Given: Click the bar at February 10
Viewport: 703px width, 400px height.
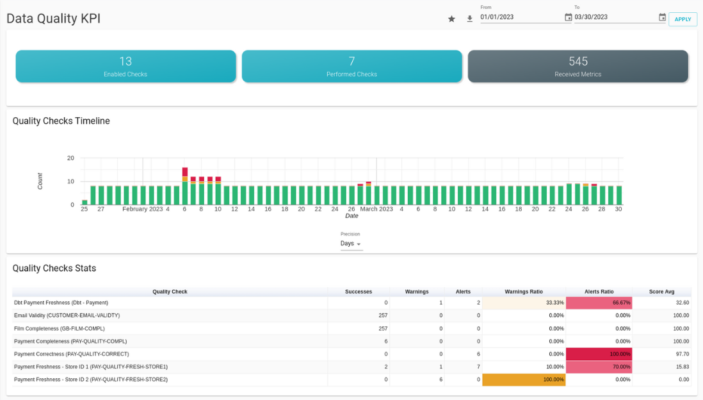Looking at the screenshot, I should (x=218, y=191).
